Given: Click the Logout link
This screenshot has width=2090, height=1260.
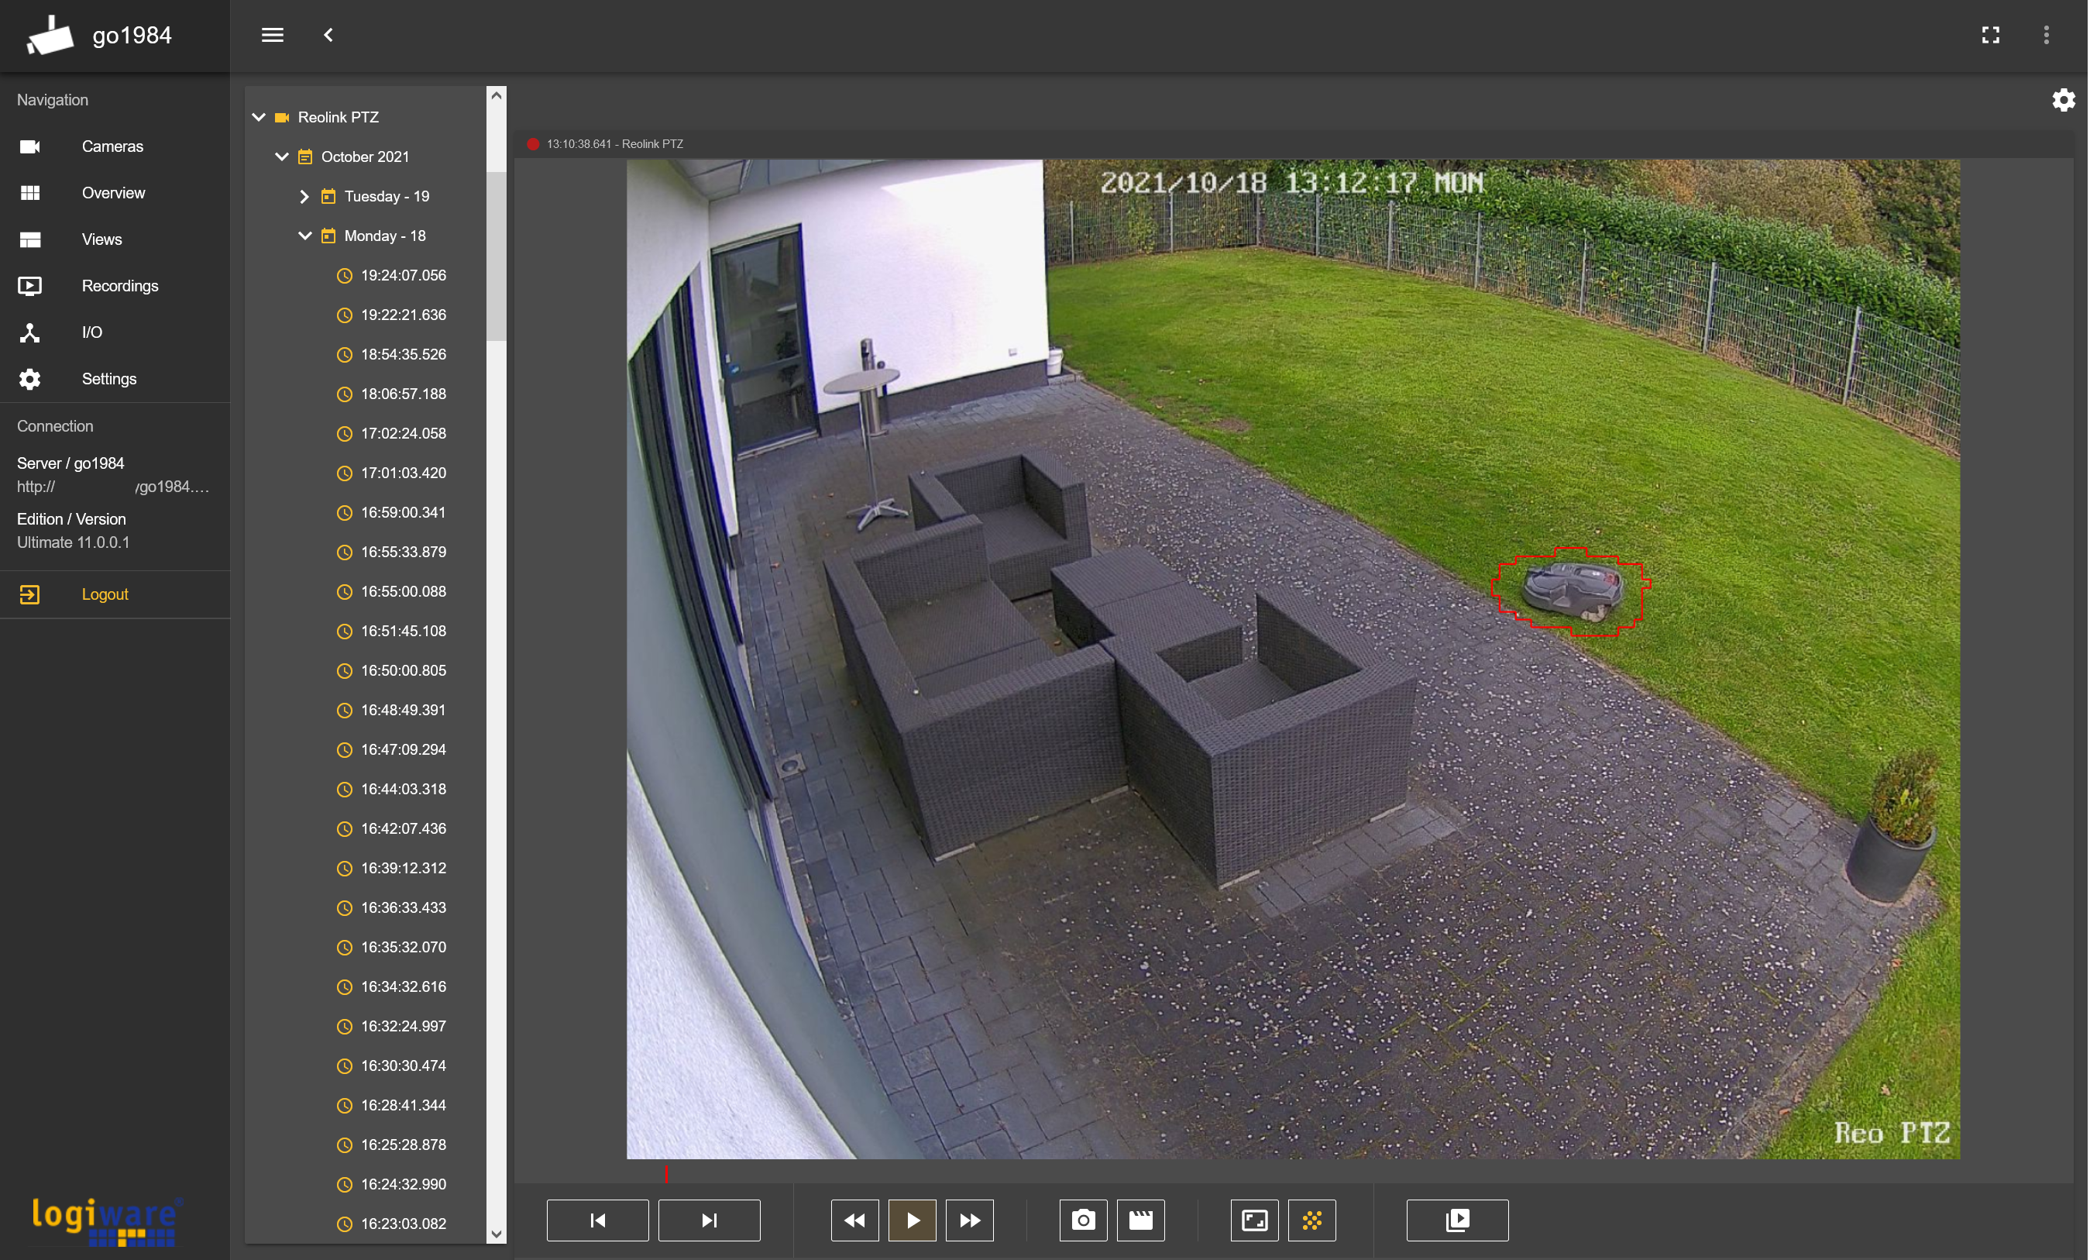Looking at the screenshot, I should [x=105, y=594].
